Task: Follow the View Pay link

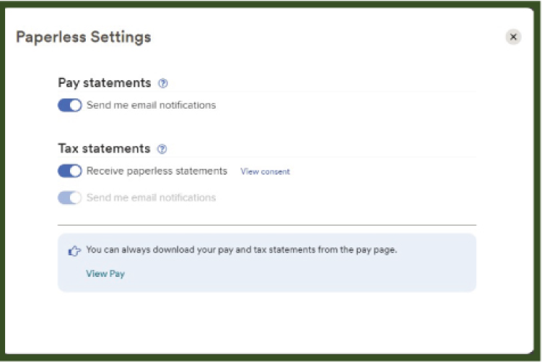Action: pyautogui.click(x=105, y=274)
